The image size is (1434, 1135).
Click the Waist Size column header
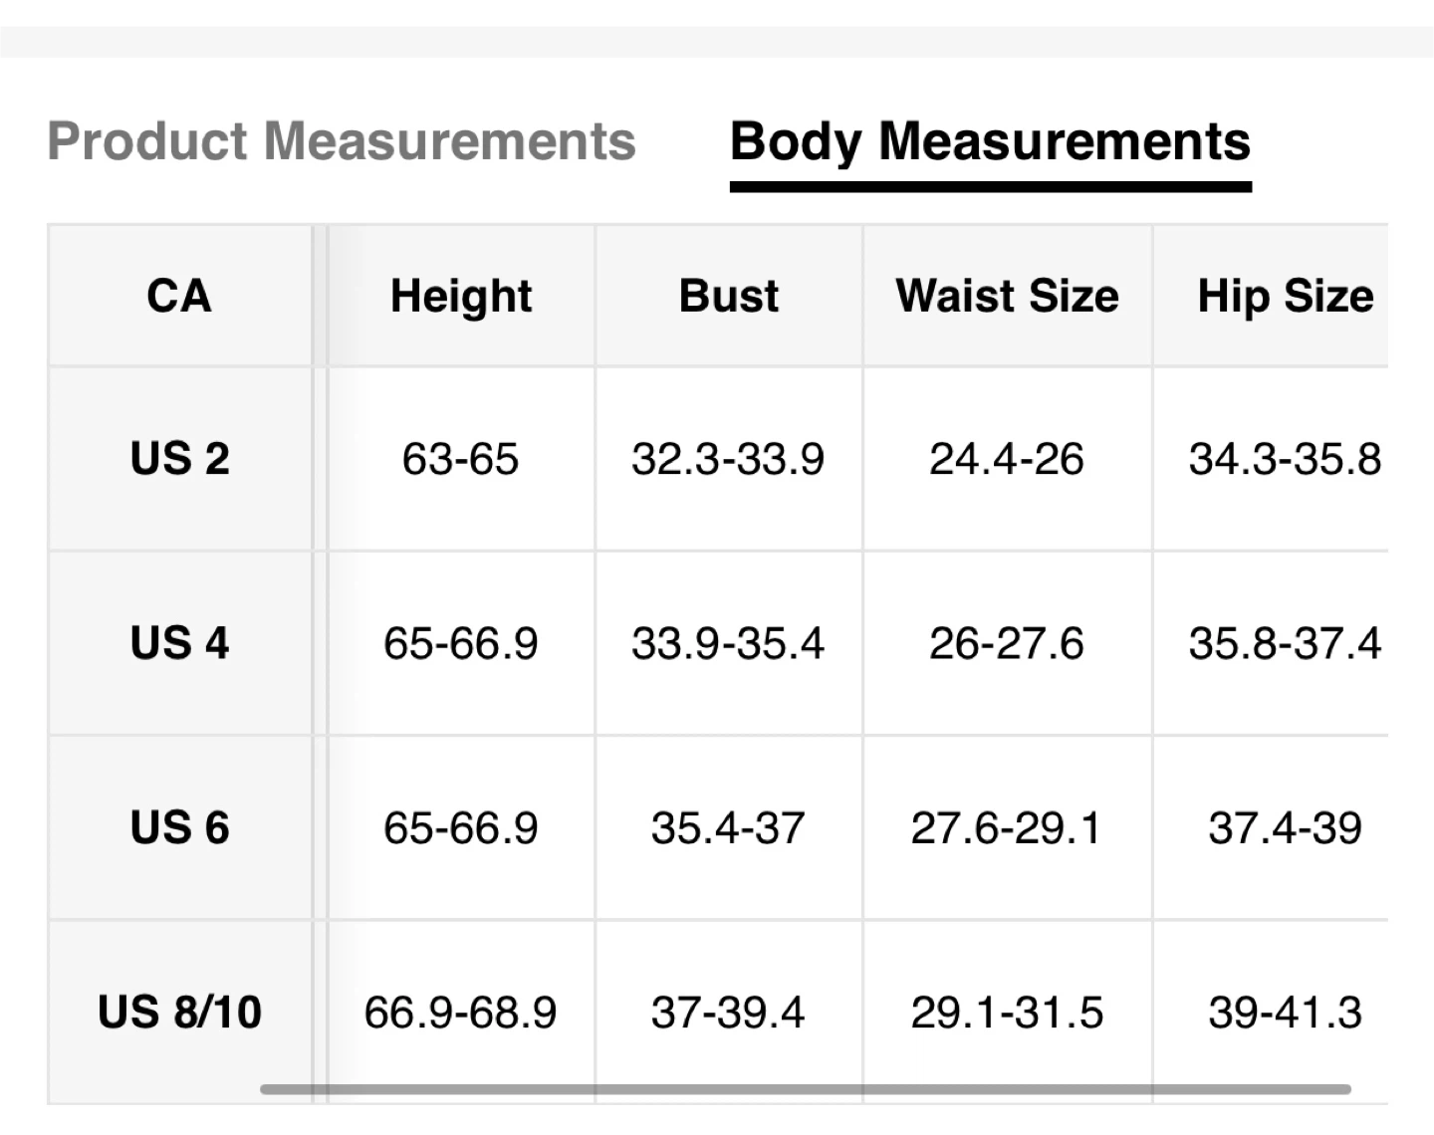pos(1007,296)
